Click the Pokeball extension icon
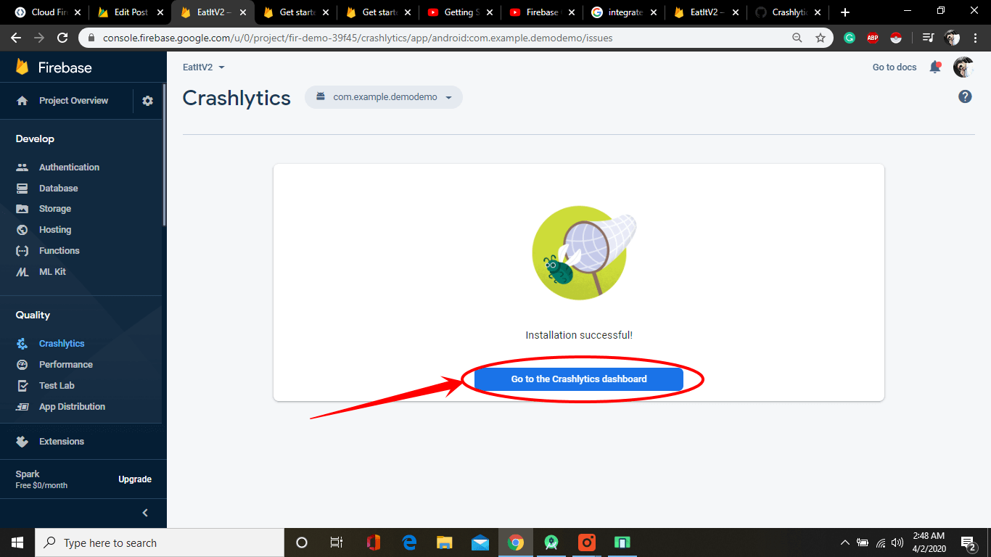This screenshot has height=557, width=991. (x=896, y=38)
